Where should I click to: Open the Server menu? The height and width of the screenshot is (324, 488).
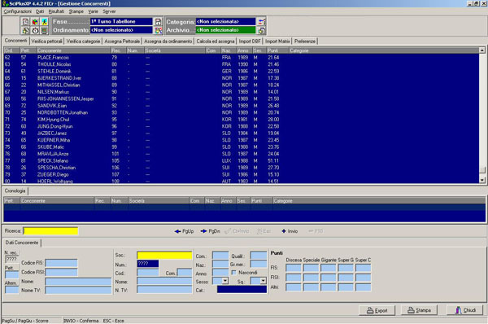point(109,11)
